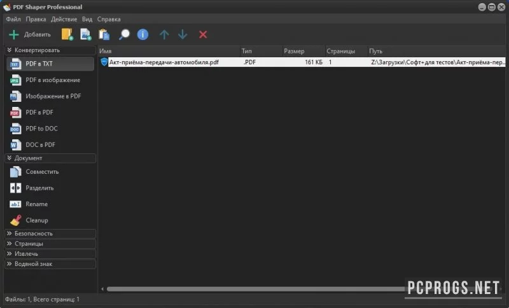The width and height of the screenshot is (509, 308).
Task: Click the shield icon beside the PDF file
Action: tap(104, 62)
